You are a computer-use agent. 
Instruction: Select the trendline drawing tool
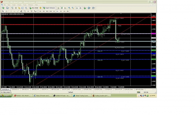pos(18,11)
